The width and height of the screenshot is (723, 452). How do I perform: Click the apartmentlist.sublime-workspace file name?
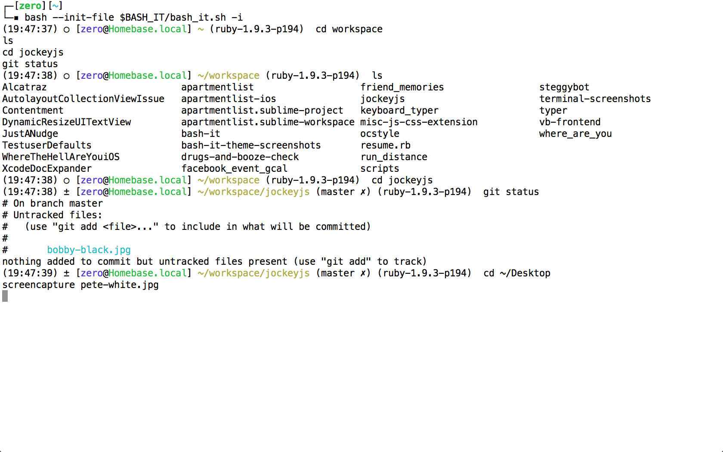pyautogui.click(x=268, y=122)
